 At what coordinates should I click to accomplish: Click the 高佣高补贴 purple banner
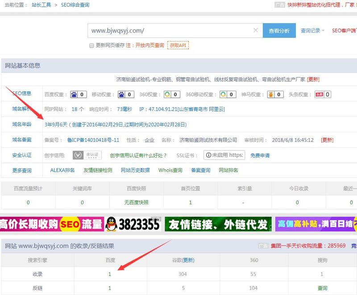[316, 224]
